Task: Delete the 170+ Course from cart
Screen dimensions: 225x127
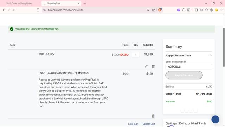Action: click(153, 66)
